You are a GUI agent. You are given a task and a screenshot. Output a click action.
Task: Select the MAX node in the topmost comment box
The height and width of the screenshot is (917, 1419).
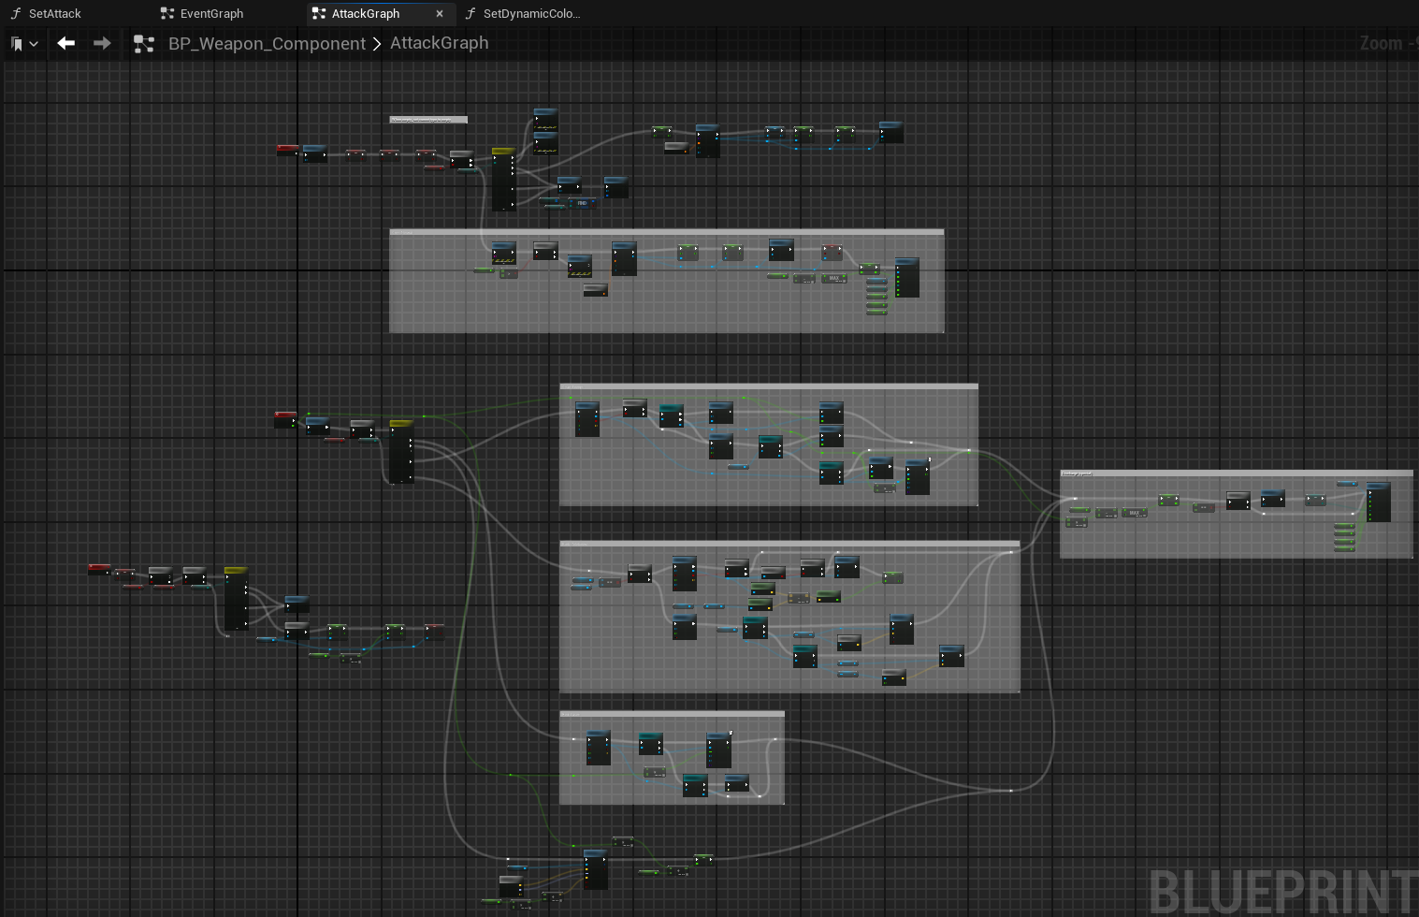834,278
